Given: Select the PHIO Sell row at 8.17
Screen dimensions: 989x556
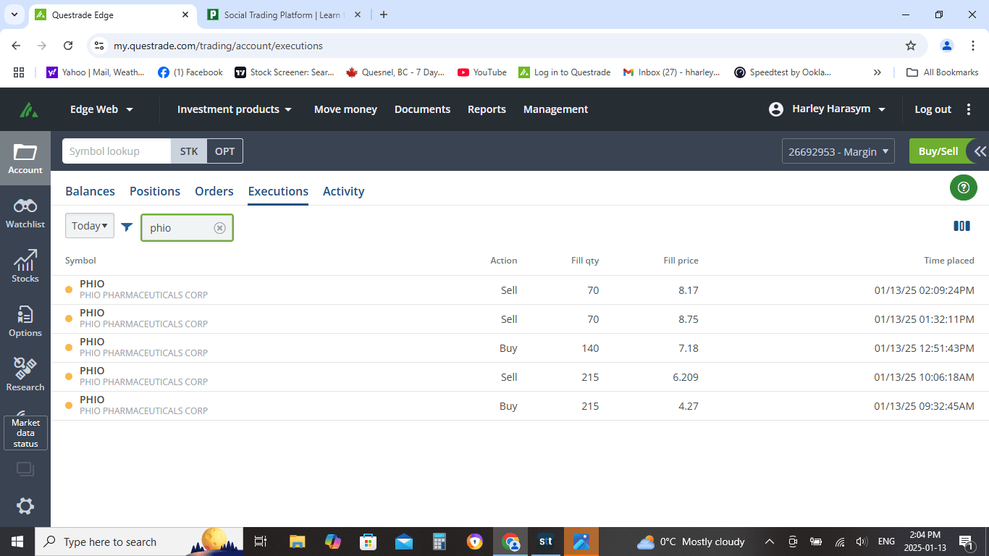Looking at the screenshot, I should (520, 290).
